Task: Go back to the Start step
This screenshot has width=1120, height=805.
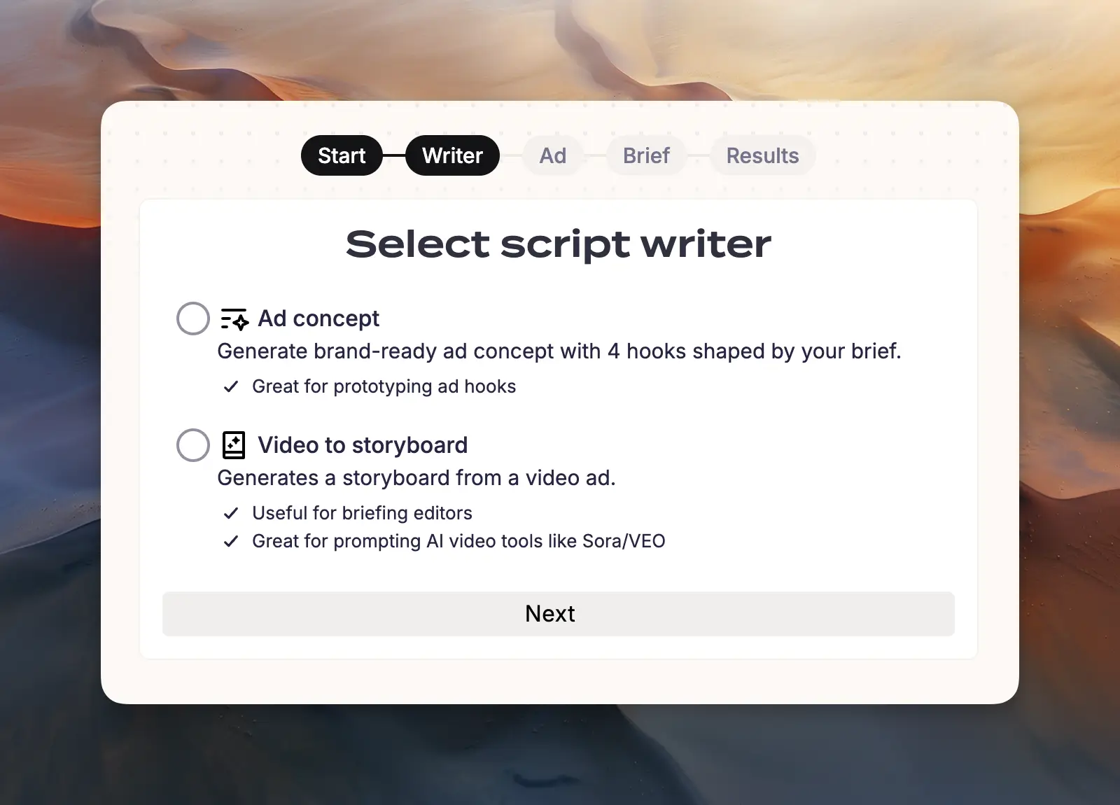Action: [x=342, y=155]
